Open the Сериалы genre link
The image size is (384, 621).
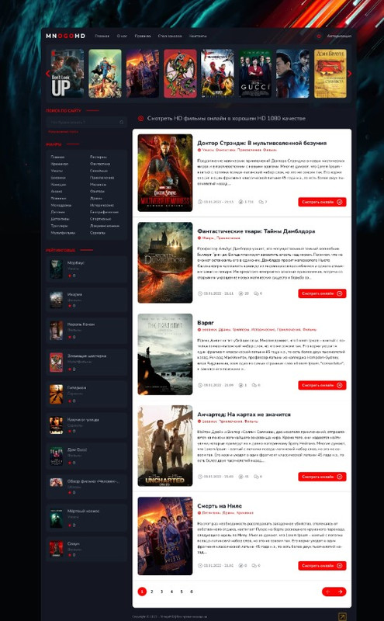(x=98, y=233)
